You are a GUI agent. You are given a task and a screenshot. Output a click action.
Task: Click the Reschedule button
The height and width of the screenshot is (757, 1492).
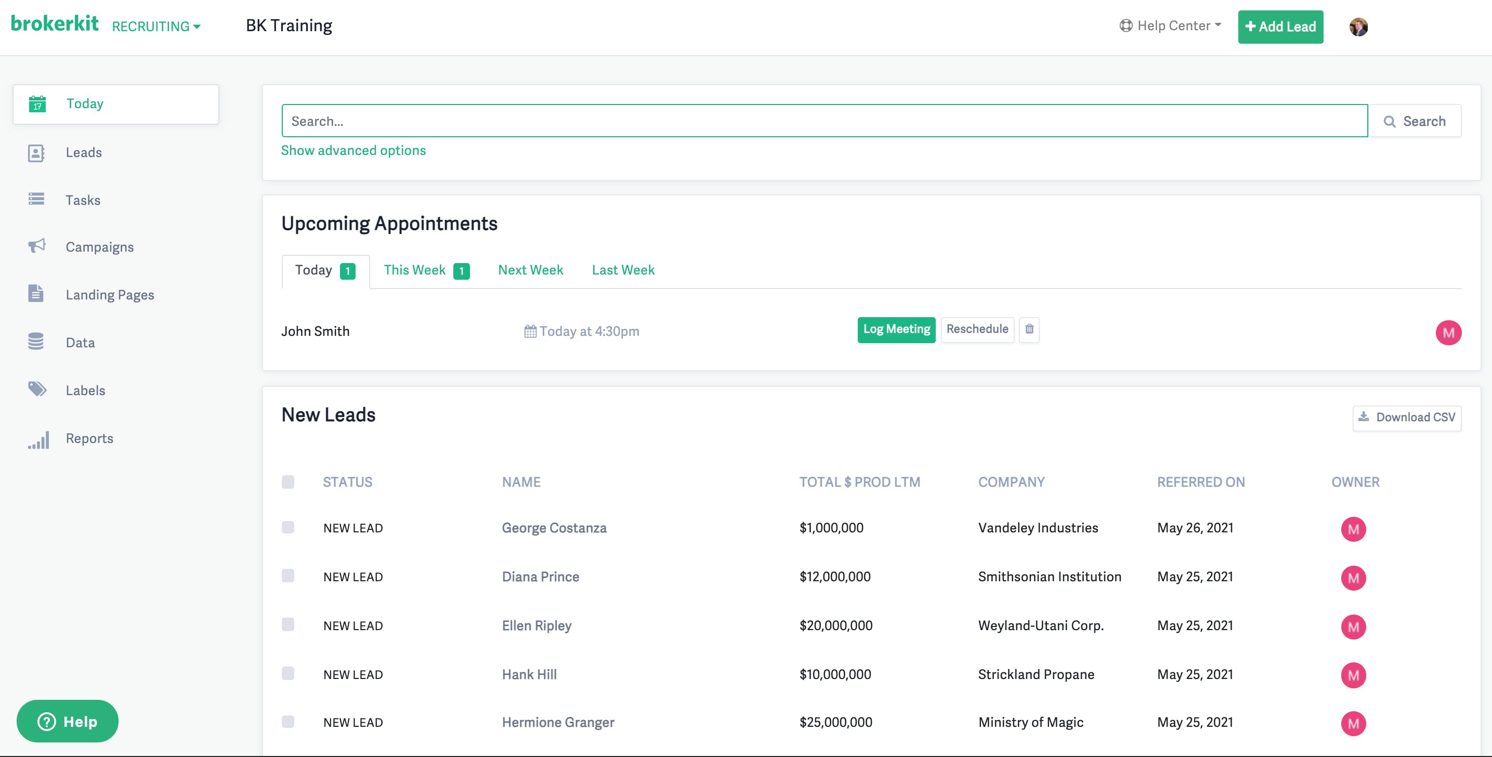point(977,330)
